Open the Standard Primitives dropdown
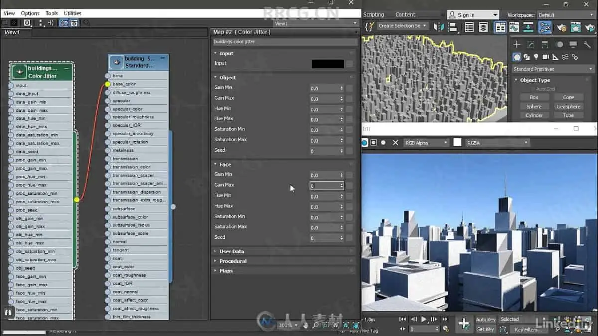The width and height of the screenshot is (598, 336). (x=553, y=69)
